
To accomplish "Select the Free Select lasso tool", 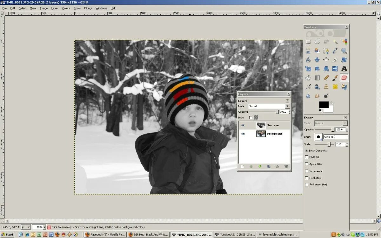I will pos(326,42).
